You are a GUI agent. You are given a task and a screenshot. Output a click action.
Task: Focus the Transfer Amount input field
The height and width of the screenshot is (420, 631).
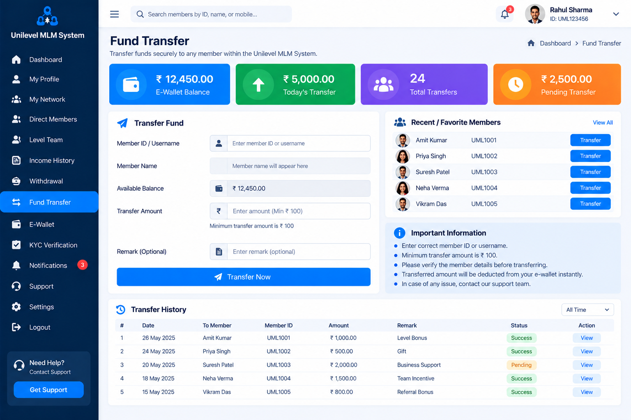click(290, 211)
